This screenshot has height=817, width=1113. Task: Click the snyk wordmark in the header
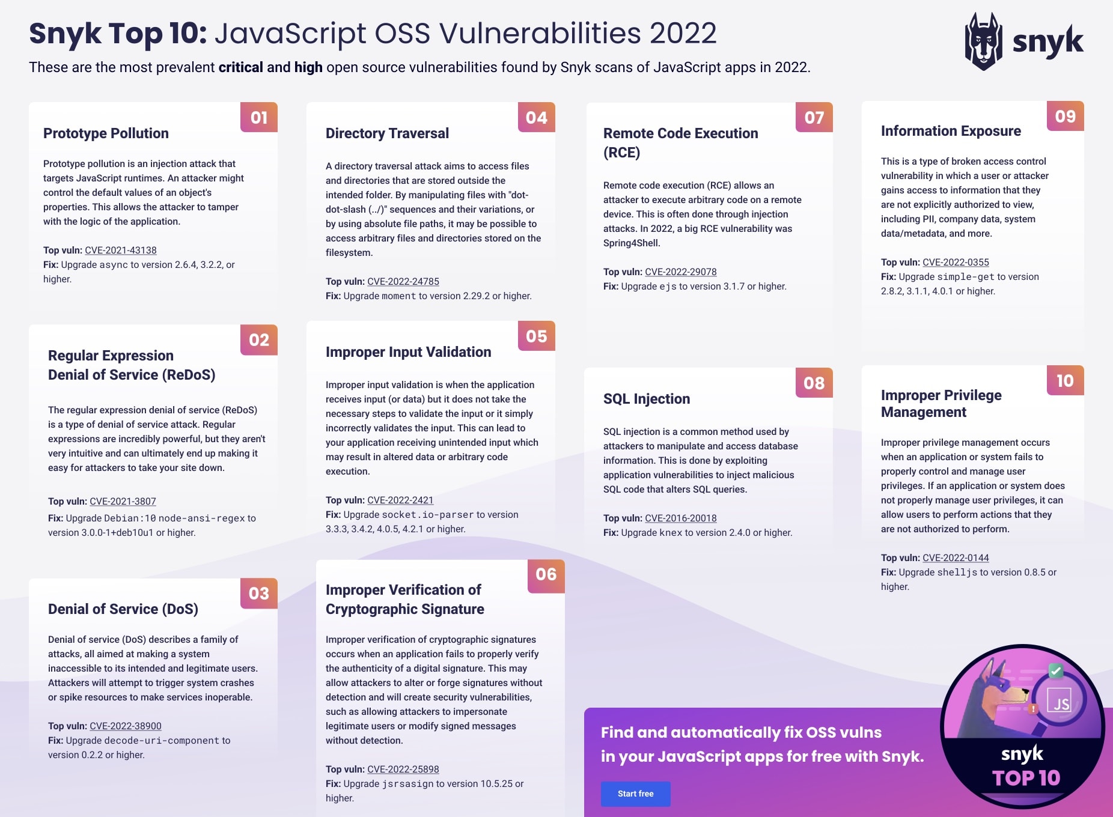click(1048, 42)
